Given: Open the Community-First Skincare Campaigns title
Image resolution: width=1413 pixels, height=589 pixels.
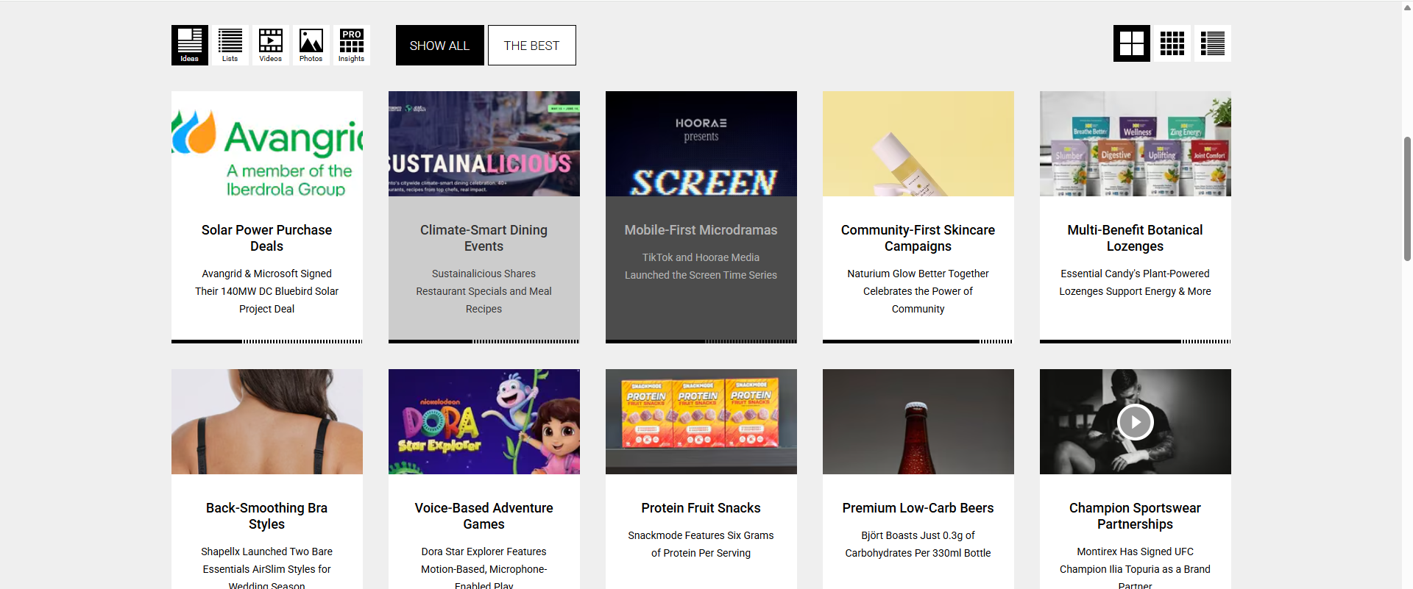Looking at the screenshot, I should click(918, 238).
